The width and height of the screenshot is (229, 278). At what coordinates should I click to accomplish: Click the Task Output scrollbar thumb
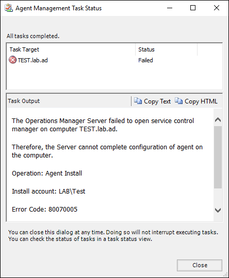click(218, 157)
